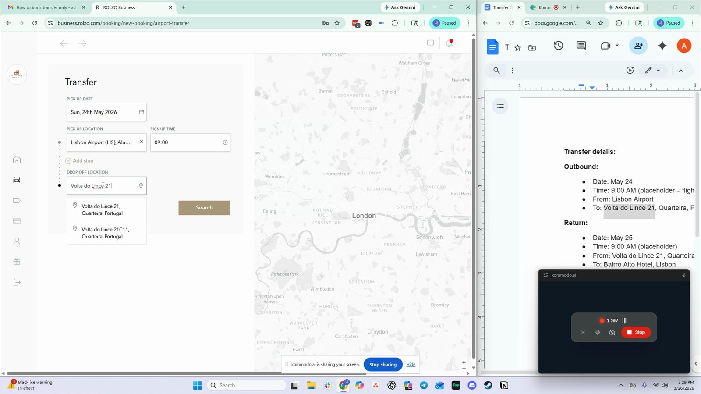Open the search menus tool in Google Docs

(x=496, y=70)
